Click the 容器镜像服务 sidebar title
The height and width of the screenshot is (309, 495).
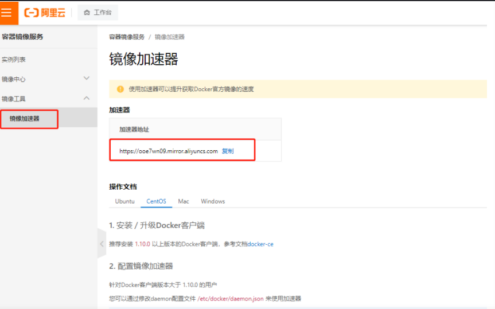point(22,37)
